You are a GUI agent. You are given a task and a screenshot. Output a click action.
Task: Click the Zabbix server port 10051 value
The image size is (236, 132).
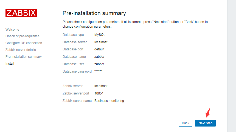click(99, 93)
